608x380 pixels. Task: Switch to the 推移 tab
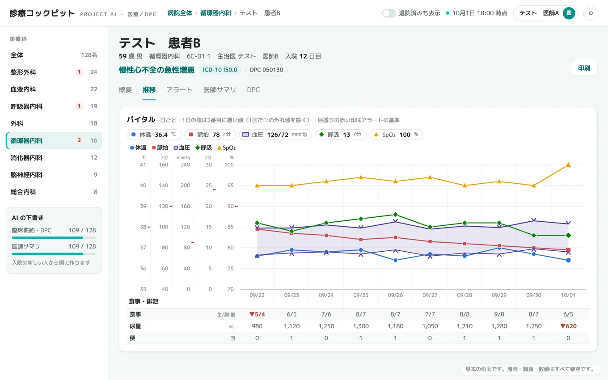149,90
